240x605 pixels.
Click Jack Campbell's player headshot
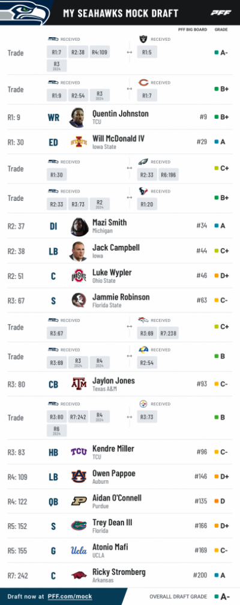79,251
